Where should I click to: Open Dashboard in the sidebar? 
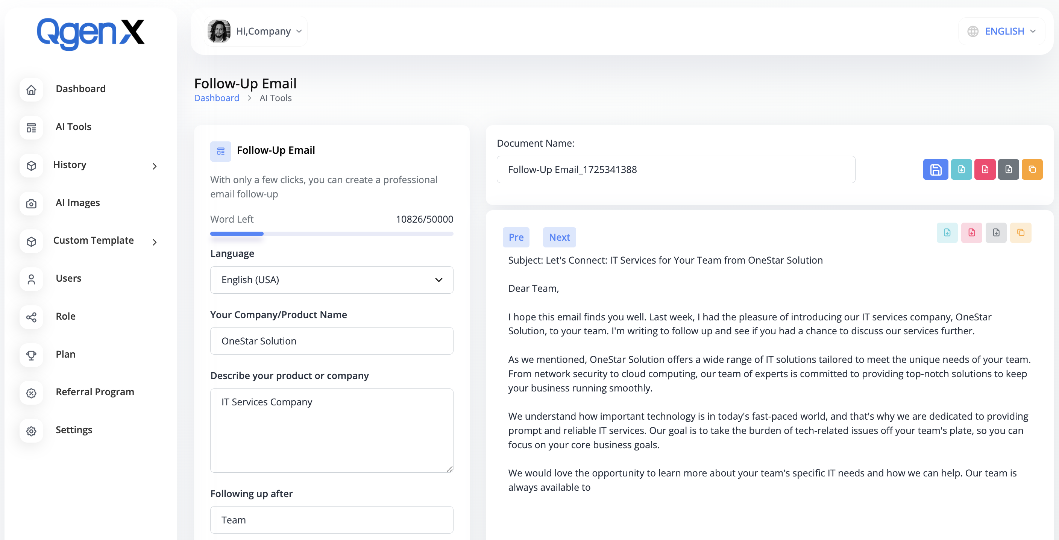click(x=80, y=89)
